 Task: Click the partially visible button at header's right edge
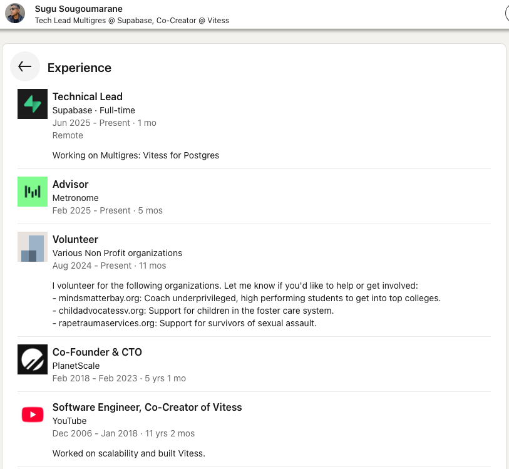pos(507,13)
